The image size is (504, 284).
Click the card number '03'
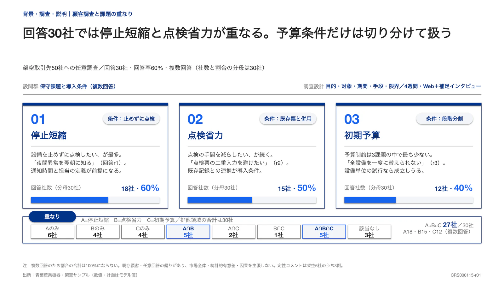click(352, 119)
